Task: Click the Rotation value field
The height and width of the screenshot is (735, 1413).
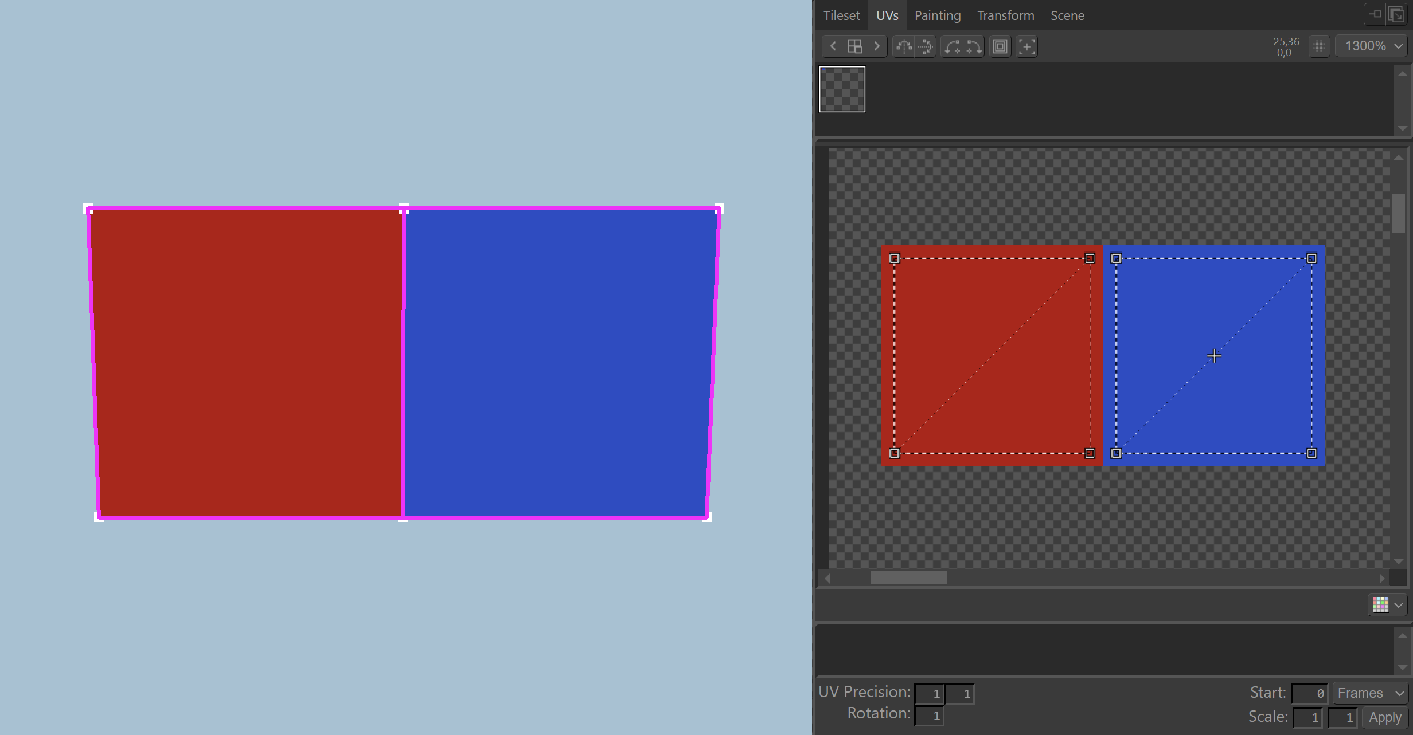Action: [929, 716]
